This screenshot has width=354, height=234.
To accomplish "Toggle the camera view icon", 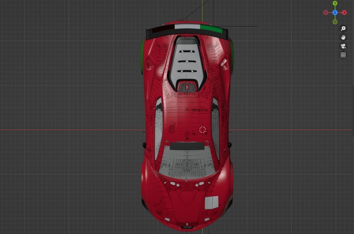I will (343, 46).
